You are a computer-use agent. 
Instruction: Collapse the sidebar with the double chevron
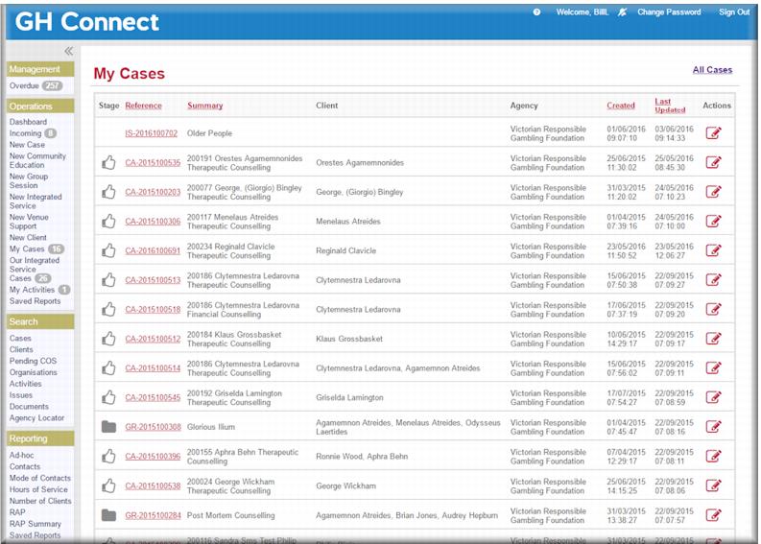[69, 51]
